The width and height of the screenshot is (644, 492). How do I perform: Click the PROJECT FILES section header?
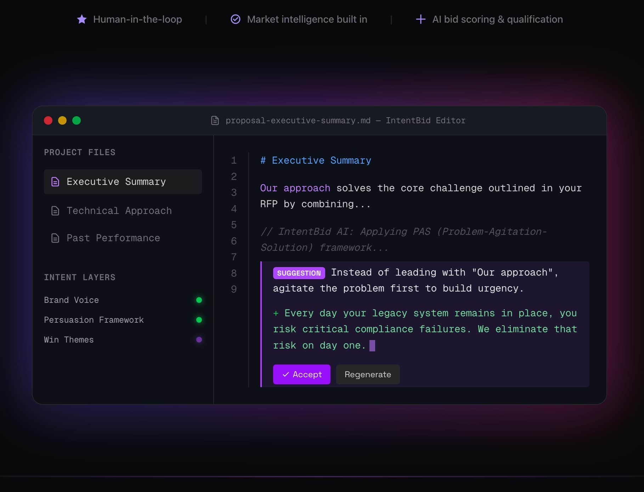point(80,152)
